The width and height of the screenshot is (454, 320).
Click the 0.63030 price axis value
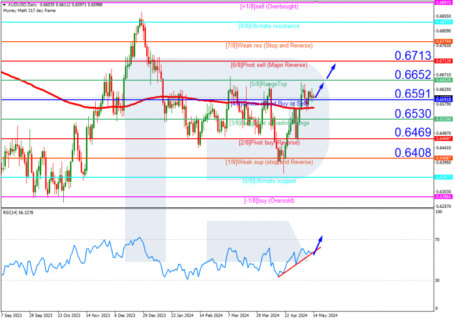click(444, 192)
